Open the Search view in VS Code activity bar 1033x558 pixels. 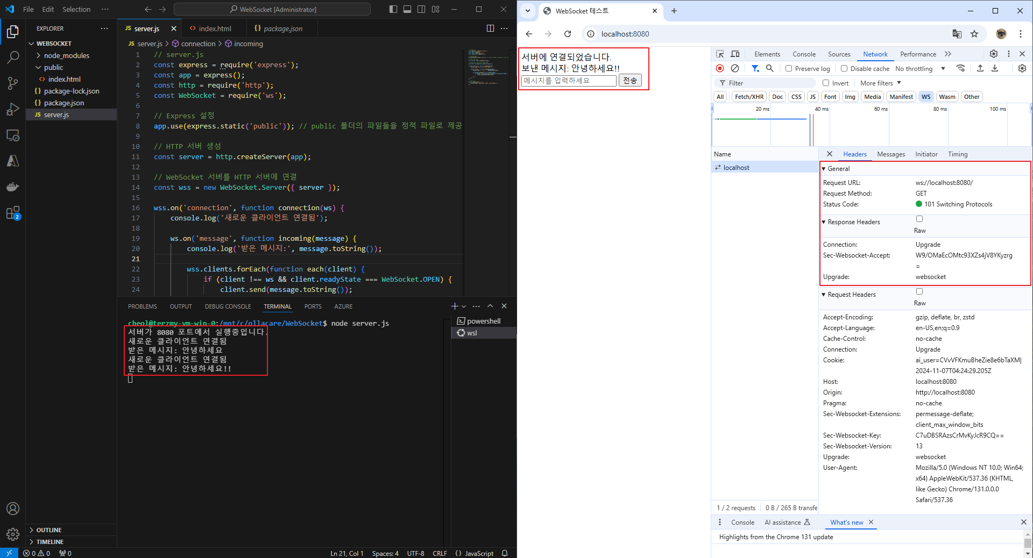coord(13,57)
